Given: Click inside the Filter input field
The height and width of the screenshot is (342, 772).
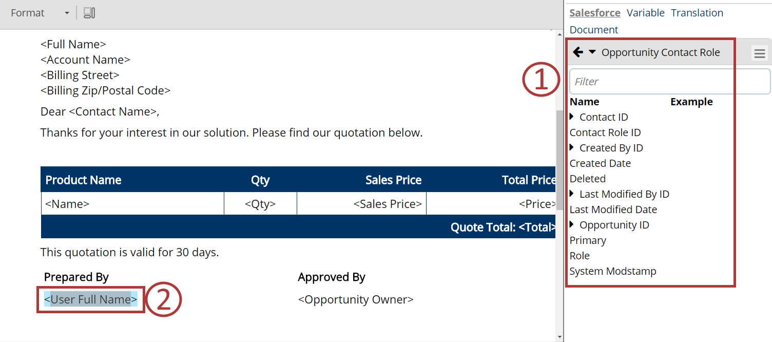Looking at the screenshot, I should click(667, 81).
